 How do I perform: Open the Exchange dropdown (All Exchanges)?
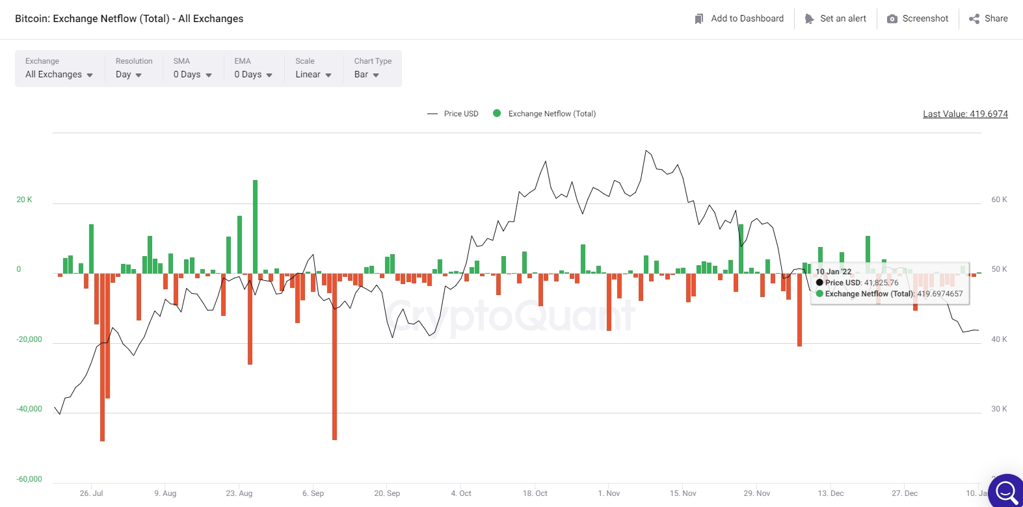click(59, 75)
